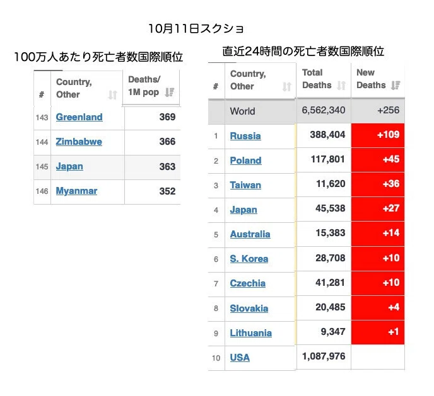Open the USA country link
The width and height of the screenshot is (434, 396).
[x=240, y=358]
